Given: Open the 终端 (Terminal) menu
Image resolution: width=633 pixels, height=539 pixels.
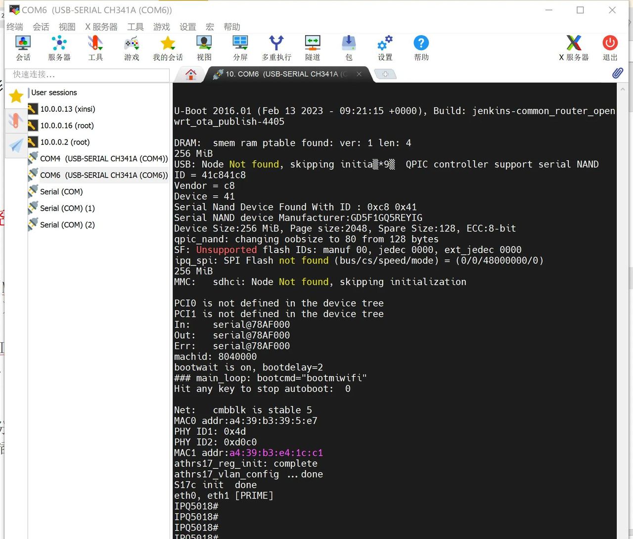Looking at the screenshot, I should 15,27.
